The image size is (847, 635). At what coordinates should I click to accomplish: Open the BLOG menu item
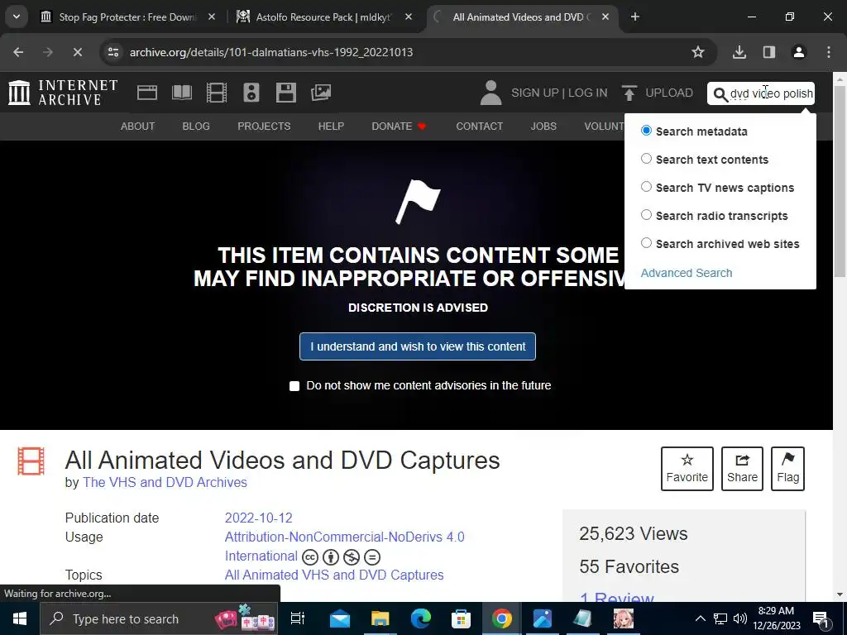[196, 127]
